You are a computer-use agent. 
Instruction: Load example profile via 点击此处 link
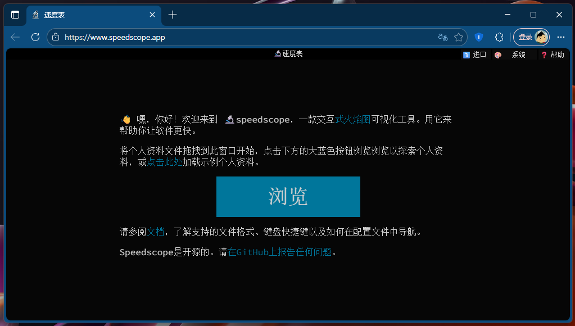pos(164,162)
